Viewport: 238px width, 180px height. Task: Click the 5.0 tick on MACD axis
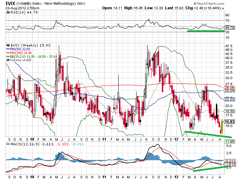tap(229, 146)
